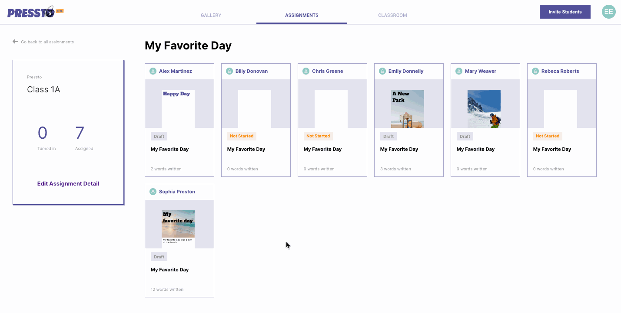Click Emily Donnelly's profile icon

click(382, 71)
